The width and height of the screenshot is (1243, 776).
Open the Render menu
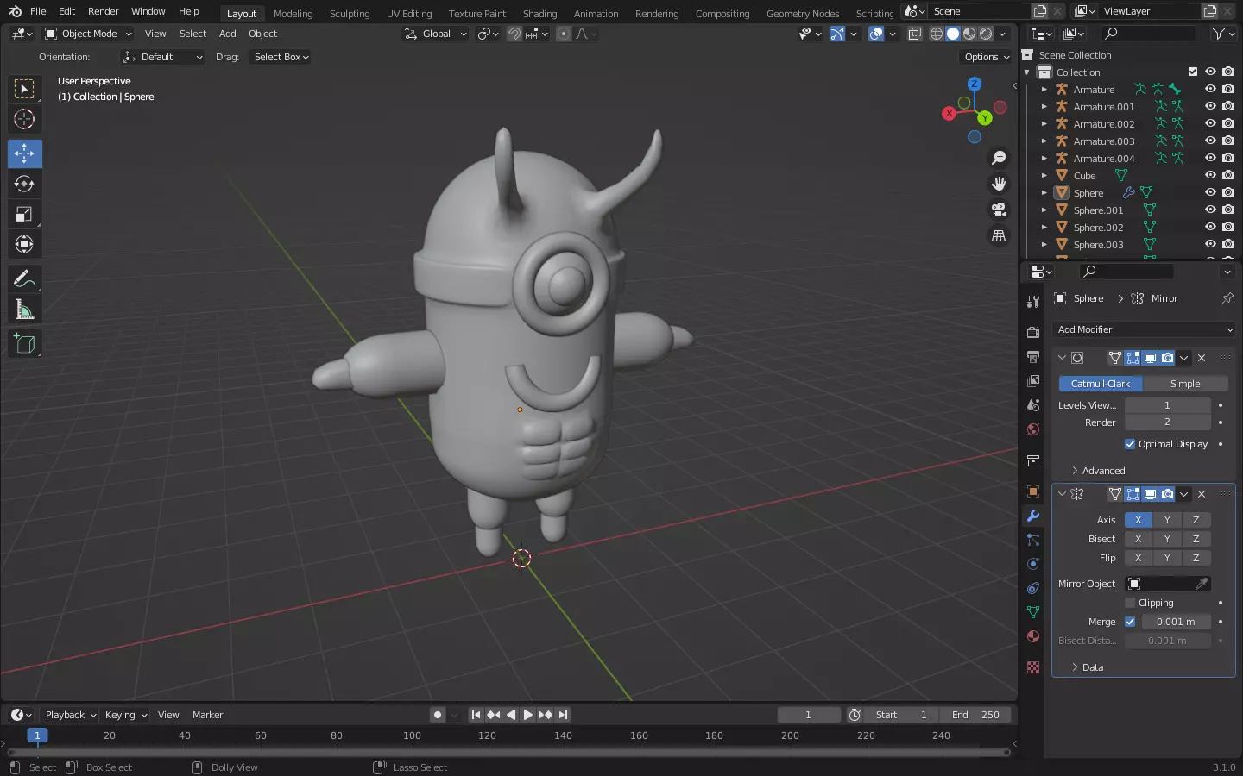tap(103, 11)
